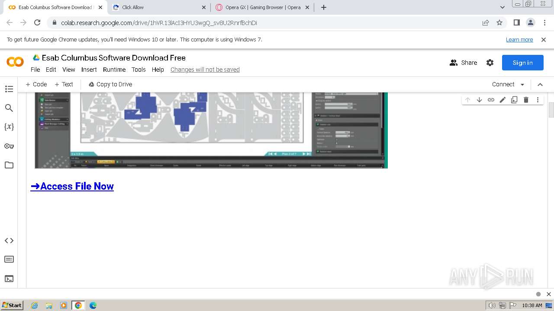Open the Code snippets icon

click(x=9, y=241)
